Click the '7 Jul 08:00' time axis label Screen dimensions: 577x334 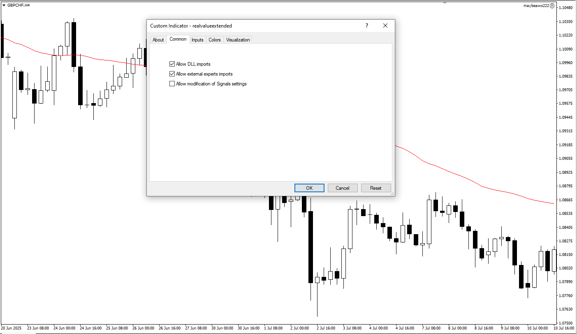pos(432,328)
